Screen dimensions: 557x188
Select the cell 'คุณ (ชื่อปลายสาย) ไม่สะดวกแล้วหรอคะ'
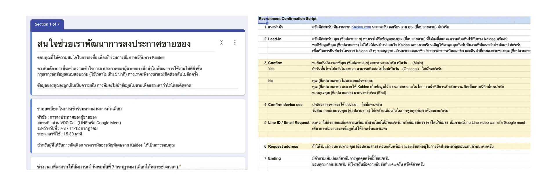342,81
